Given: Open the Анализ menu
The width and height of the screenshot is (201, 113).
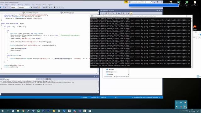Looking at the screenshot, I should point(38,5).
